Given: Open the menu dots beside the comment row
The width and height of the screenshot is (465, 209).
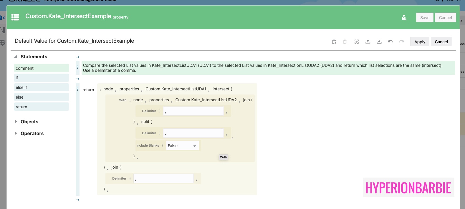Looking at the screenshot, I should [x=77, y=67].
